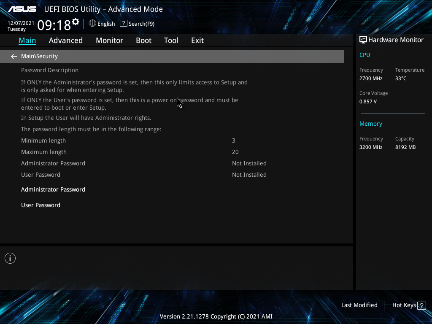The image size is (432, 324).
Task: Open the Monitor tab
Action: point(109,40)
